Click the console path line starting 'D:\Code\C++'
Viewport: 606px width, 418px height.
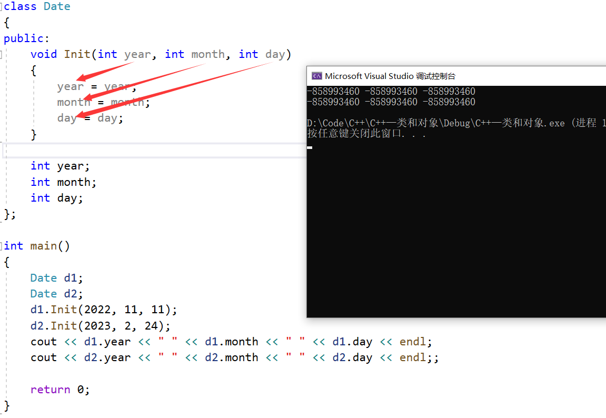click(x=456, y=123)
